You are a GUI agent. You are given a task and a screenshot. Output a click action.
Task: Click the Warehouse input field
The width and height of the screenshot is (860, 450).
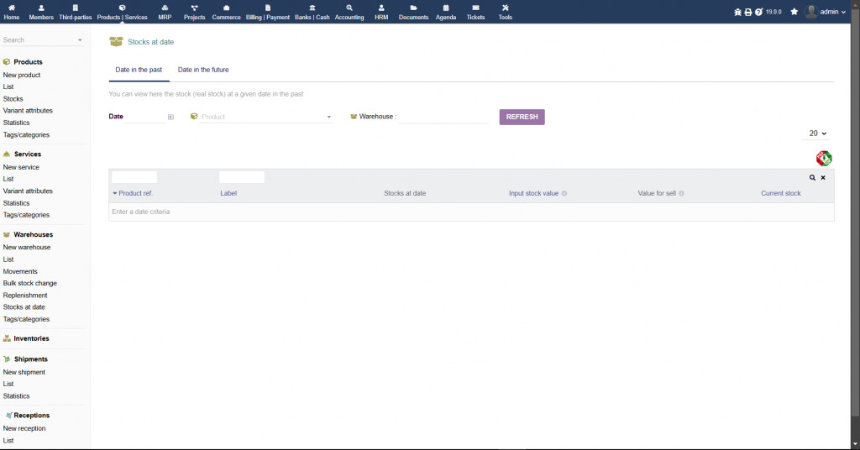(443, 117)
